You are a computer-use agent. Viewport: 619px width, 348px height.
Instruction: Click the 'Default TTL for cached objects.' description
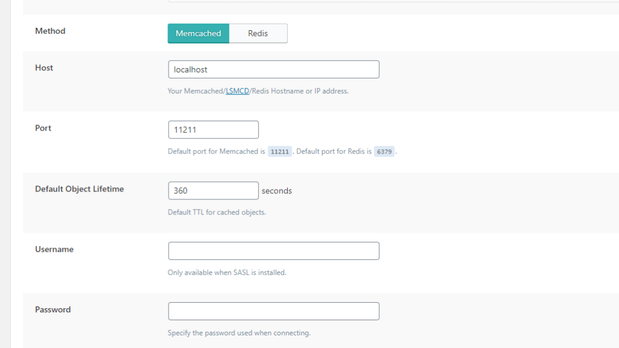pos(217,212)
